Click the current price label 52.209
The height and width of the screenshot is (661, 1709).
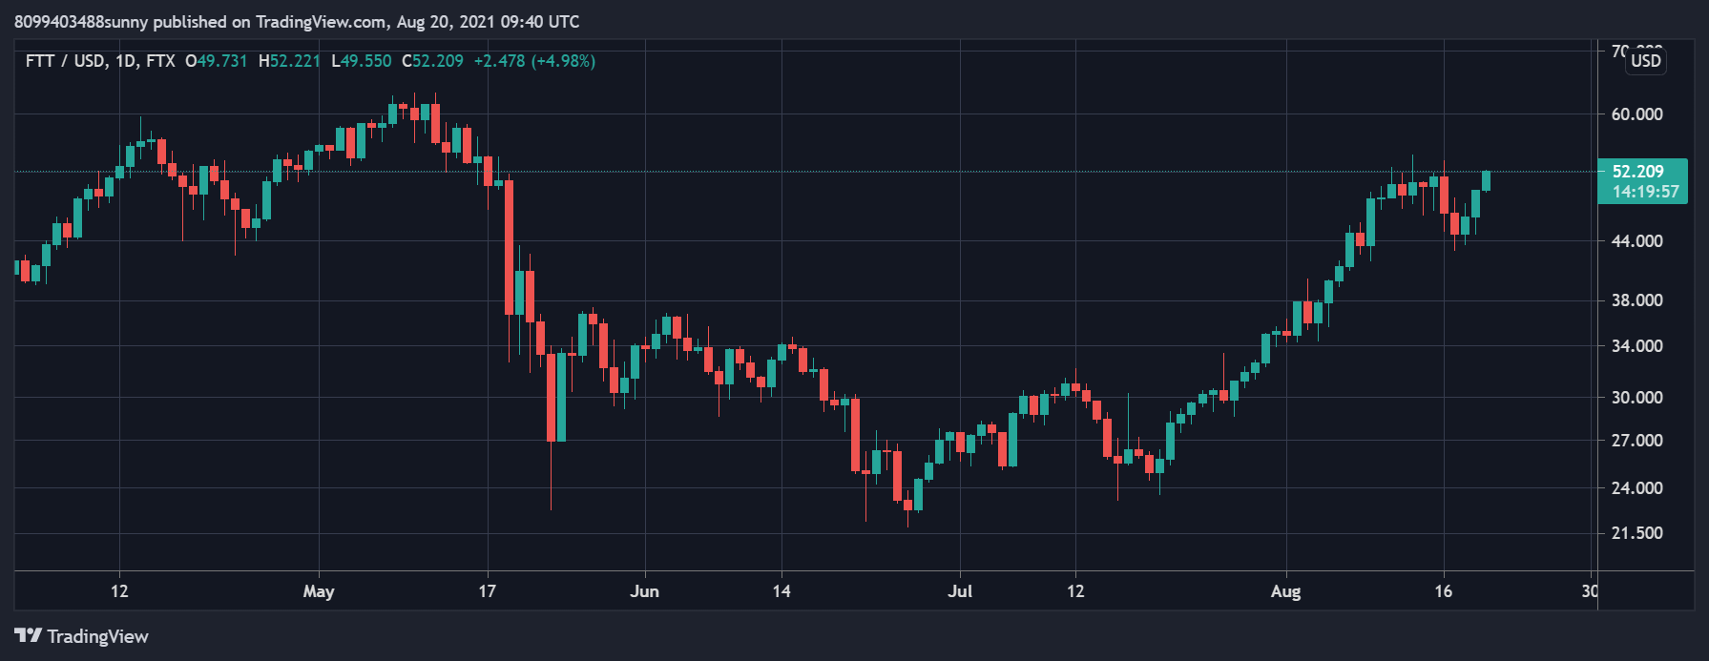tap(1637, 172)
